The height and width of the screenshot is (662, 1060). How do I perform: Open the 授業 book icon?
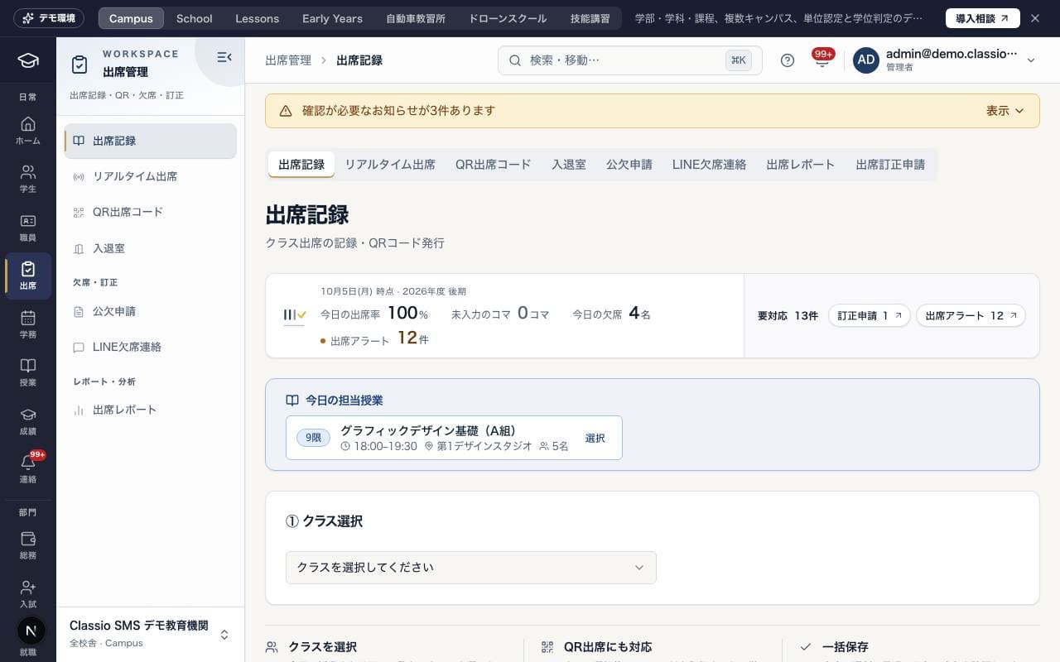(x=28, y=372)
